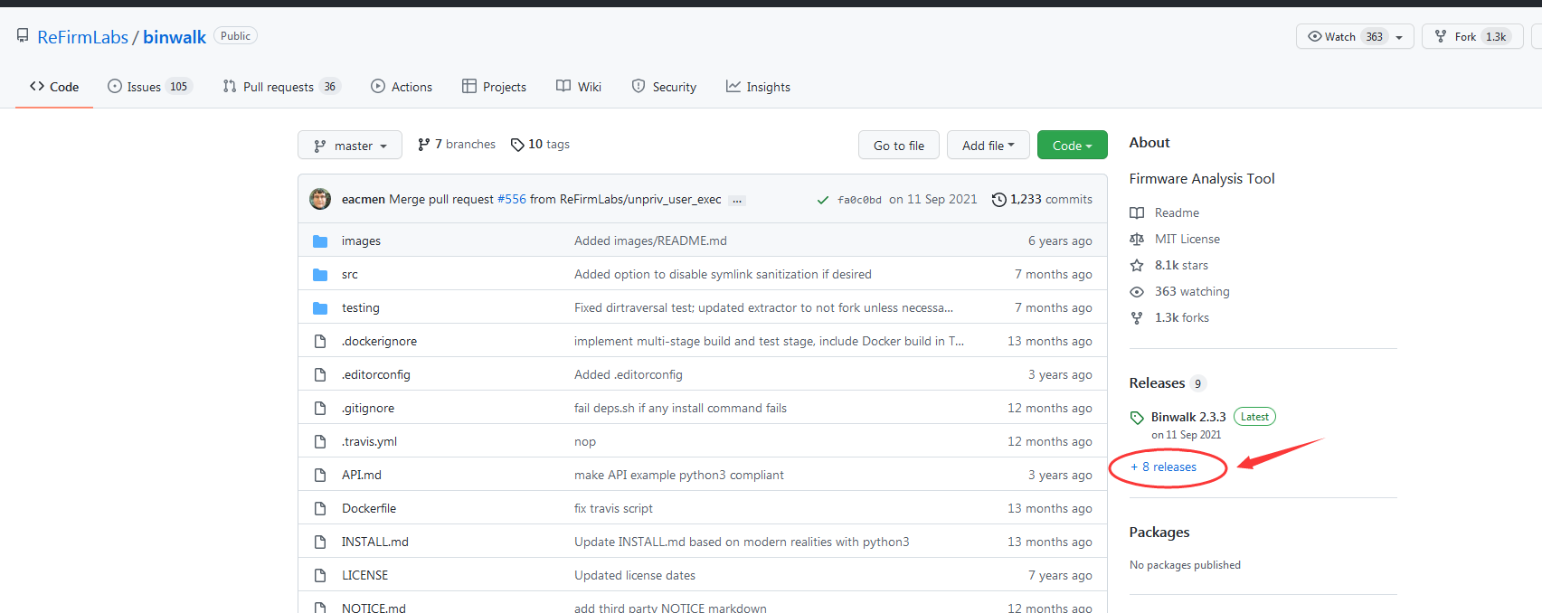View the 363 watching link
This screenshot has width=1542, height=613.
point(1180,292)
